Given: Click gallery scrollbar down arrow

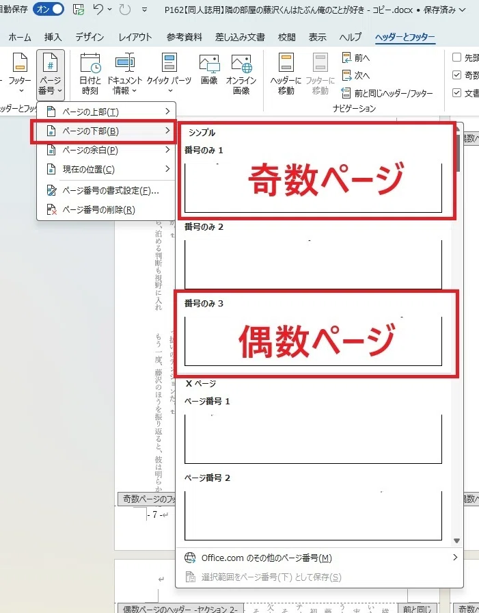Looking at the screenshot, I should [x=456, y=540].
